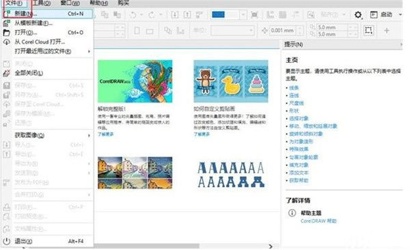
Task: Open the 工具(O) menu
Action: click(42, 3)
